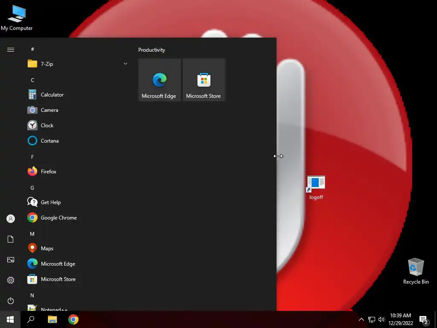Open the partly visible Notepad++ entry
The width and height of the screenshot is (437, 328).
pyautogui.click(x=78, y=307)
